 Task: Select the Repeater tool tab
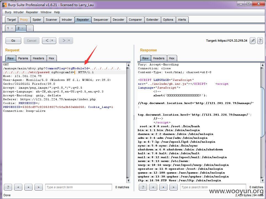[83, 20]
